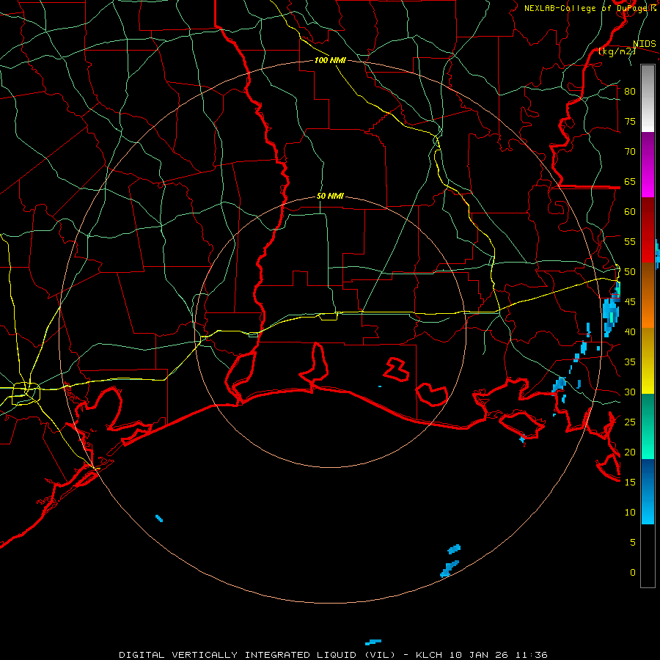Click the scale value 60

click(630, 212)
